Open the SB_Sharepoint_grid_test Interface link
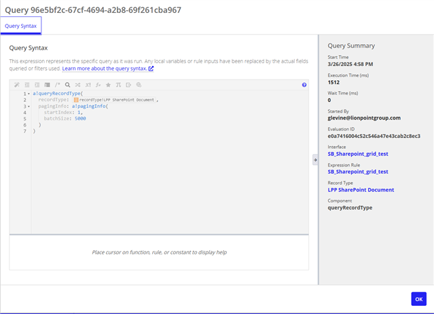The image size is (434, 314). [358, 154]
